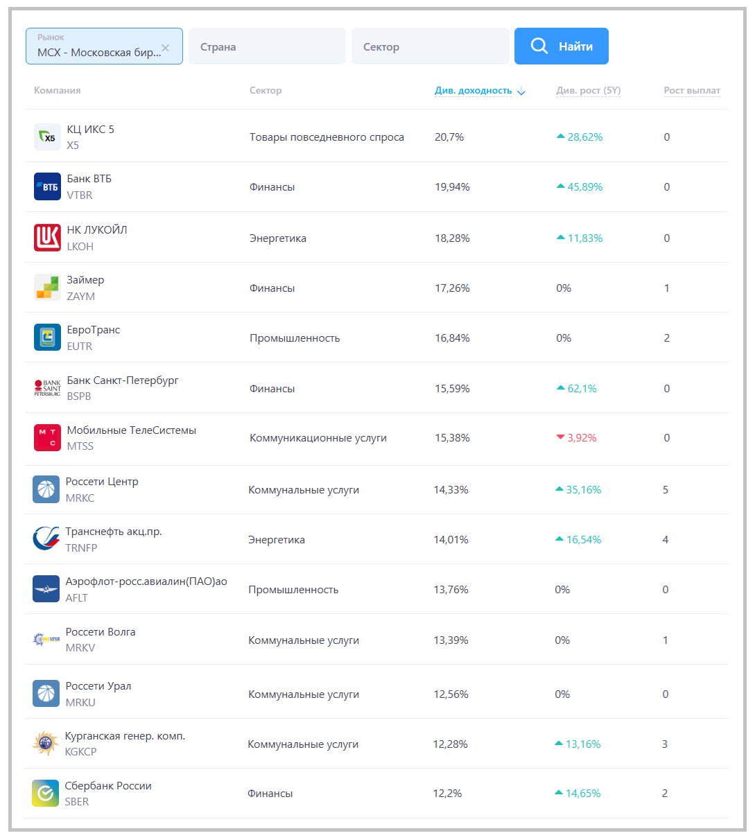Clear the Рынок filter with the X
This screenshot has height=840, width=755.
(x=165, y=48)
